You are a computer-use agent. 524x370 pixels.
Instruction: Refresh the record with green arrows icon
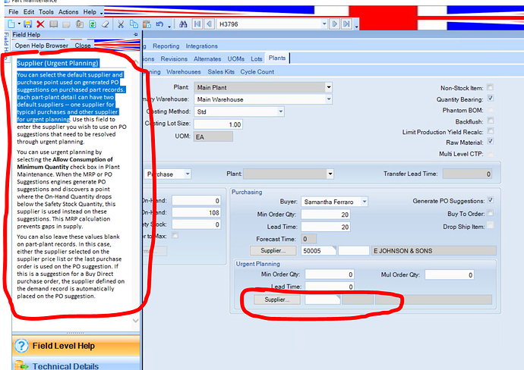click(92, 24)
